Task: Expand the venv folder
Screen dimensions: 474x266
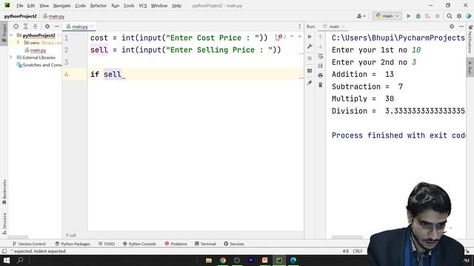Action: point(18,43)
